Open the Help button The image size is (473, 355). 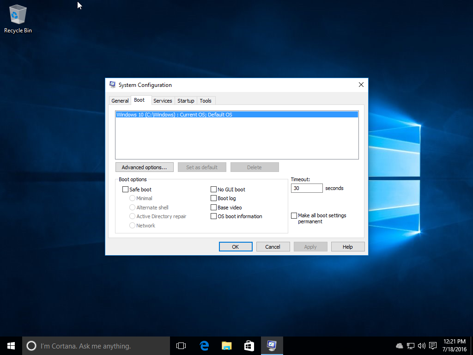pos(348,247)
